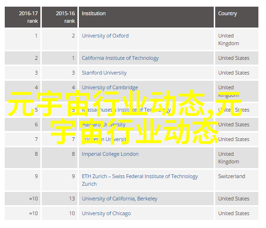Click the Country column header
Screen dimensions: 266x228
237,17
